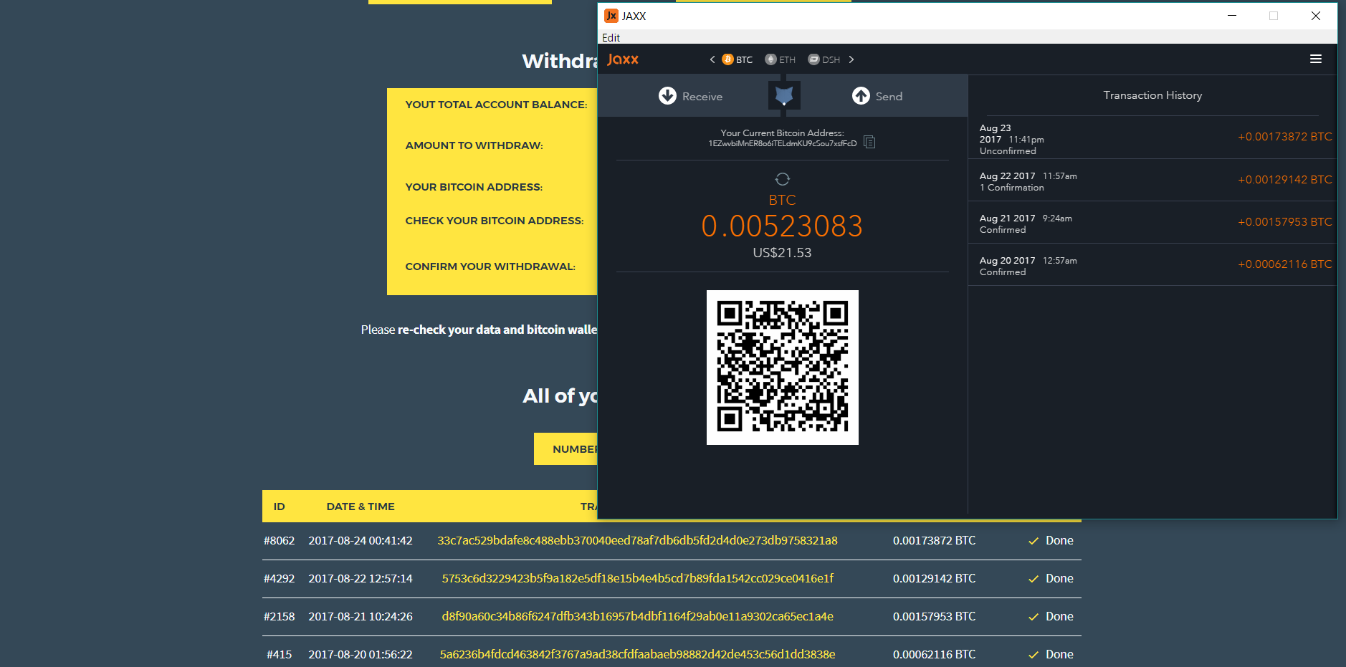Click the Transaction History heading
The image size is (1346, 667).
click(1152, 95)
